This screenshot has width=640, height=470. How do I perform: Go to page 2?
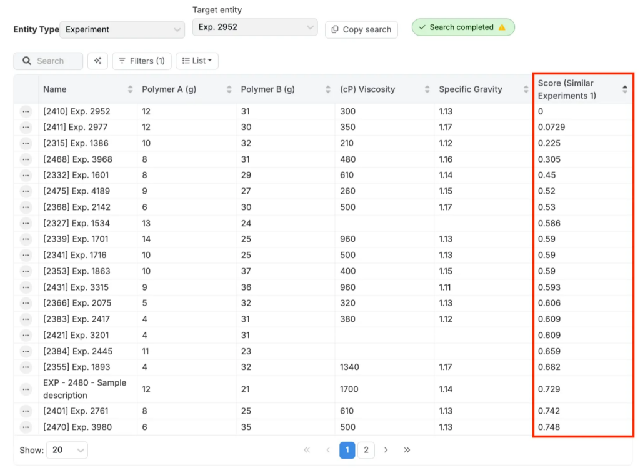366,450
